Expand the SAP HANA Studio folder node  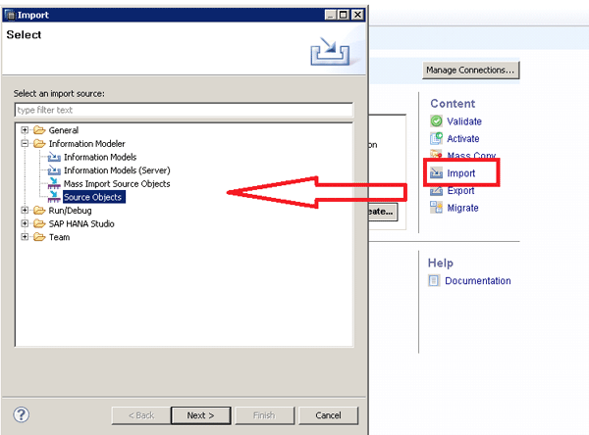25,224
